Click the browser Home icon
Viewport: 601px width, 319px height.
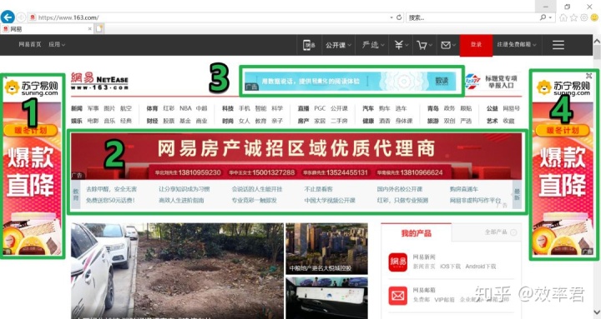pyautogui.click(x=563, y=17)
